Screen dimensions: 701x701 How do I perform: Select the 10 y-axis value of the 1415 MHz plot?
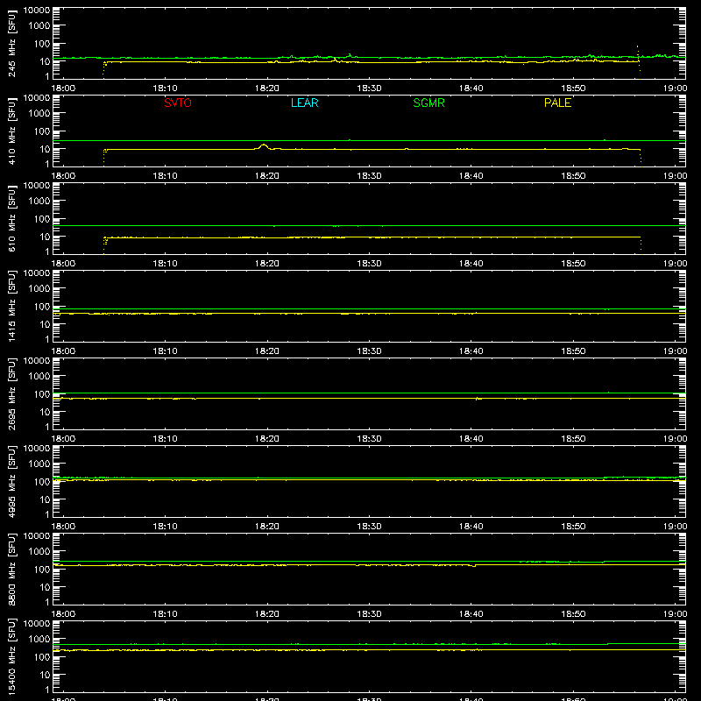click(x=45, y=324)
